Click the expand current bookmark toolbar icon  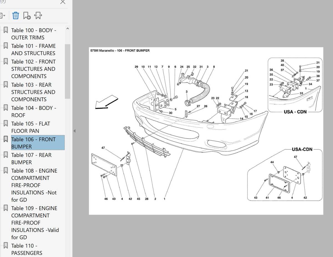click(38, 16)
